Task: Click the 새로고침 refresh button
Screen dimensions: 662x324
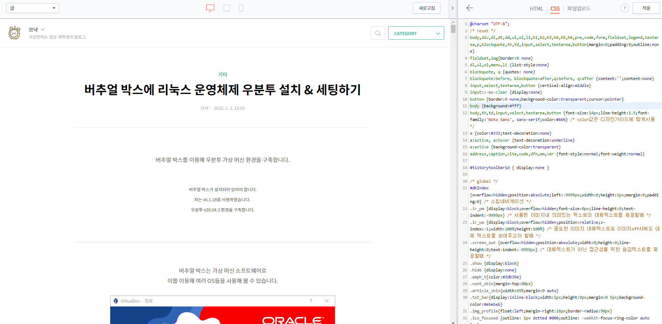Action: (427, 8)
